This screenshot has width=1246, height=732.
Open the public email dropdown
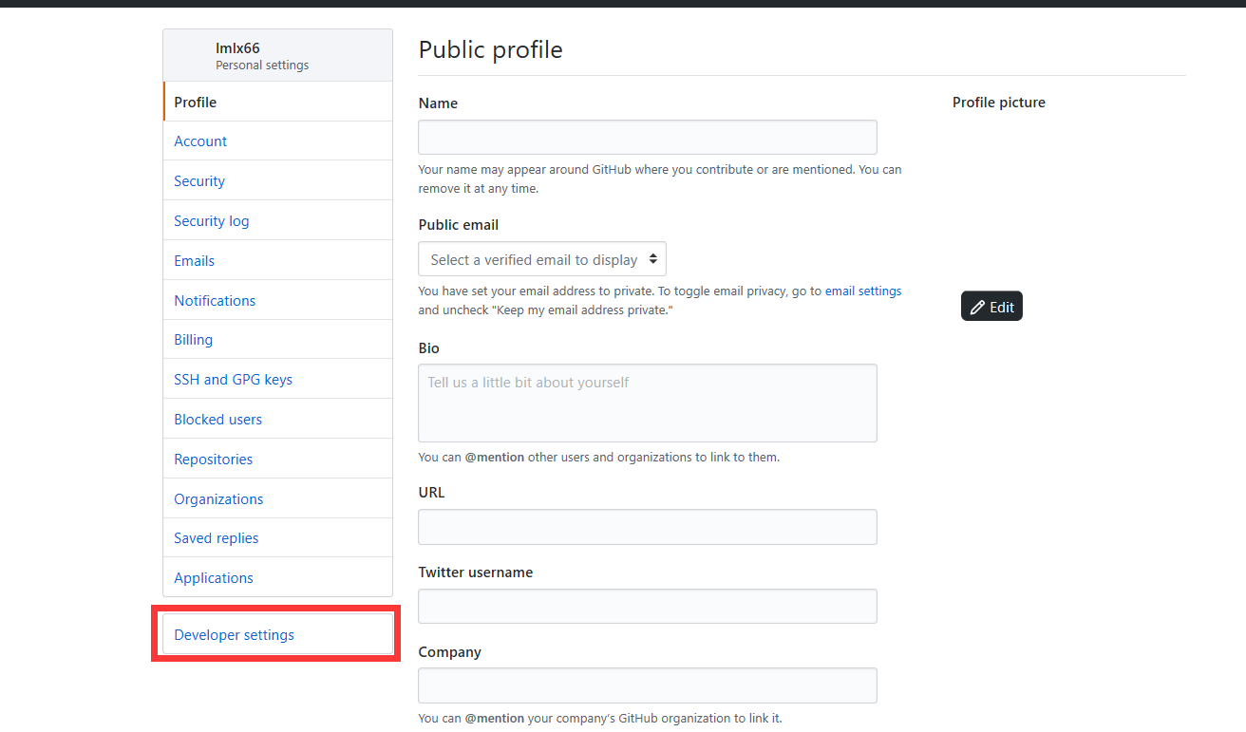pos(542,259)
